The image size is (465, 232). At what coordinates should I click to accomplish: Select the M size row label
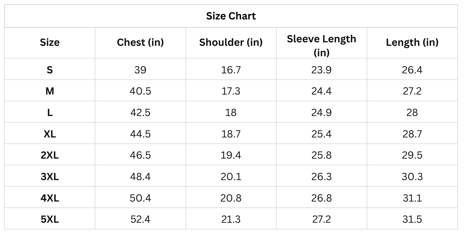click(50, 91)
